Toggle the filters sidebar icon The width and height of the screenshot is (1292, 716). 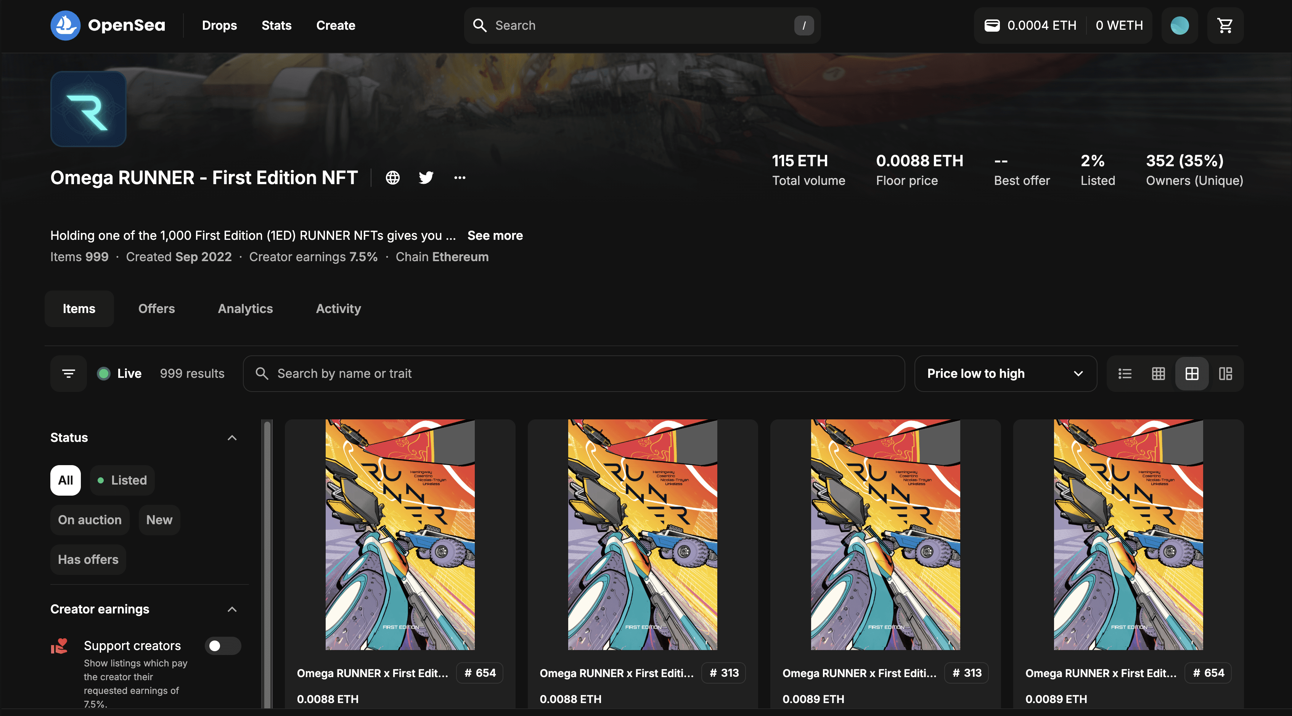click(x=68, y=374)
